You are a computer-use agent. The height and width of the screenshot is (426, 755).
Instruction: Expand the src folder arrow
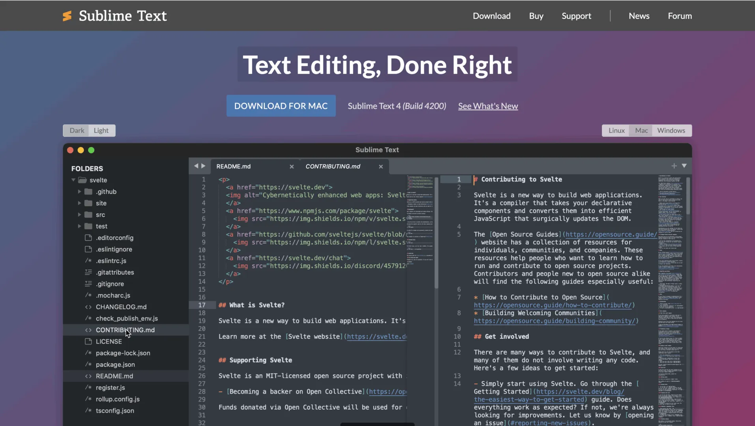pyautogui.click(x=79, y=215)
